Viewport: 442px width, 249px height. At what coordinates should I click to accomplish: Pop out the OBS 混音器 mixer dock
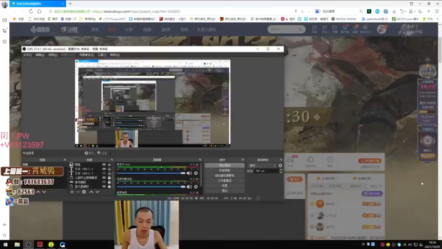tap(200, 160)
